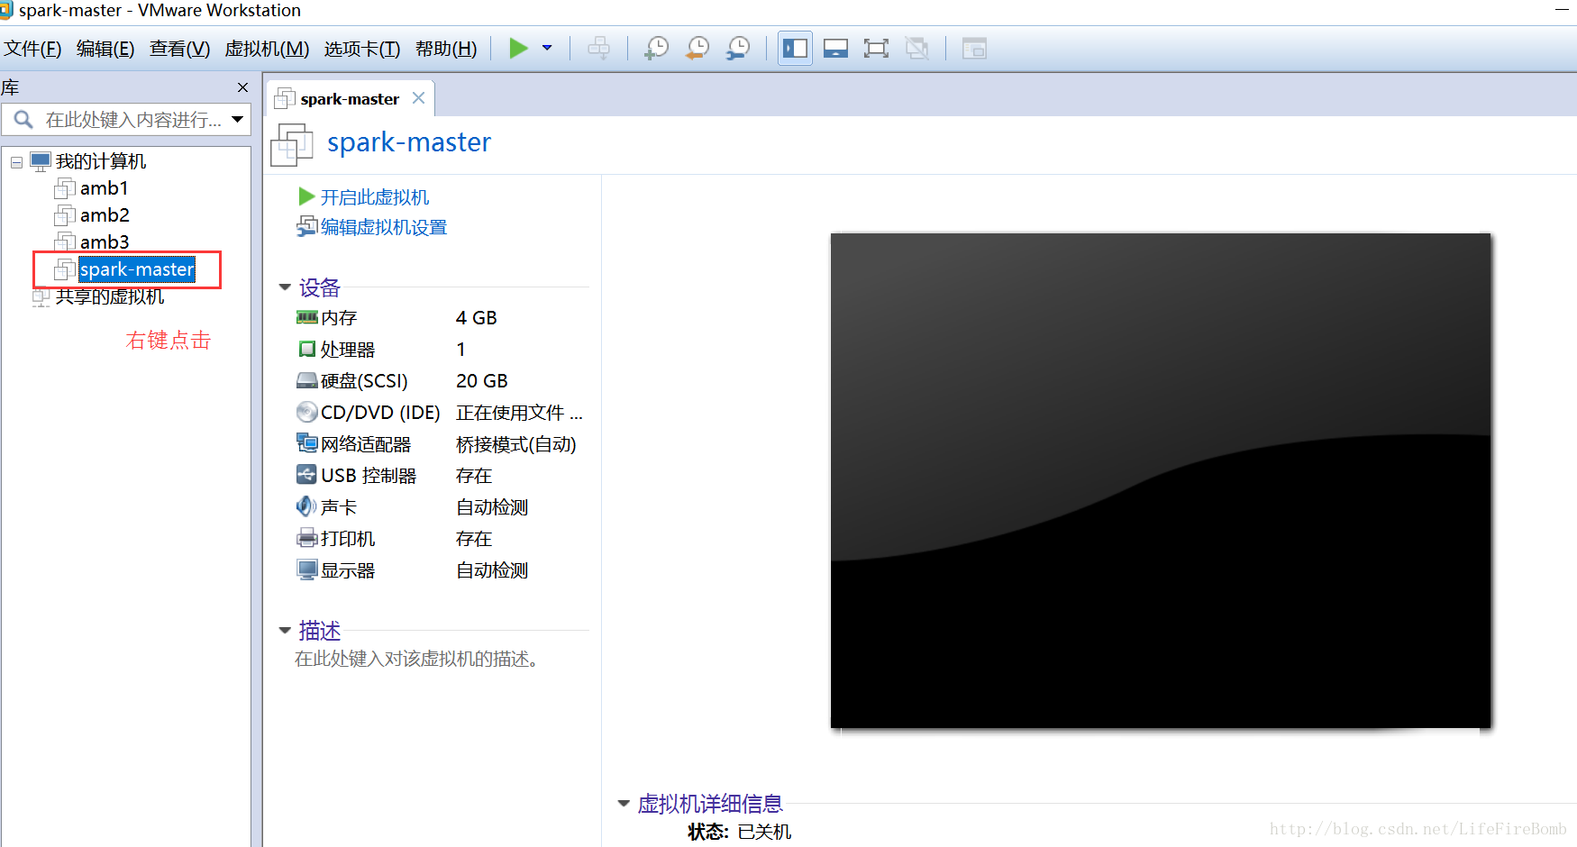Screen dimensions: 1577x847
Task: Select spark-master in the library tree
Action: click(x=136, y=269)
